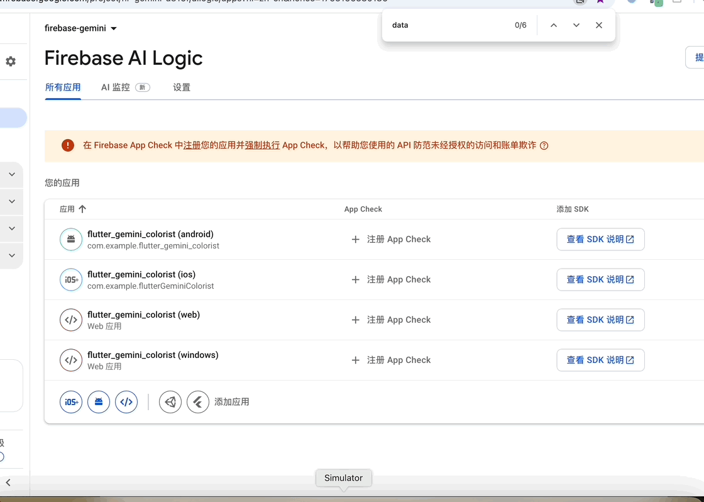Screen dimensions: 704x502
Task: Click com.example.flutterGeminiColorist bundle ID
Action: [x=150, y=286]
